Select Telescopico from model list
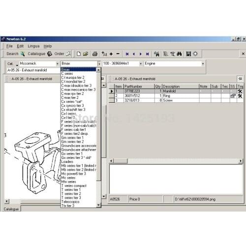 click(78, 202)
